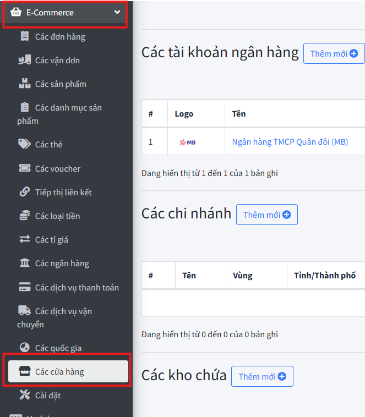Open Các dịch vụ vận chuyển
The image size is (365, 417).
point(55,317)
